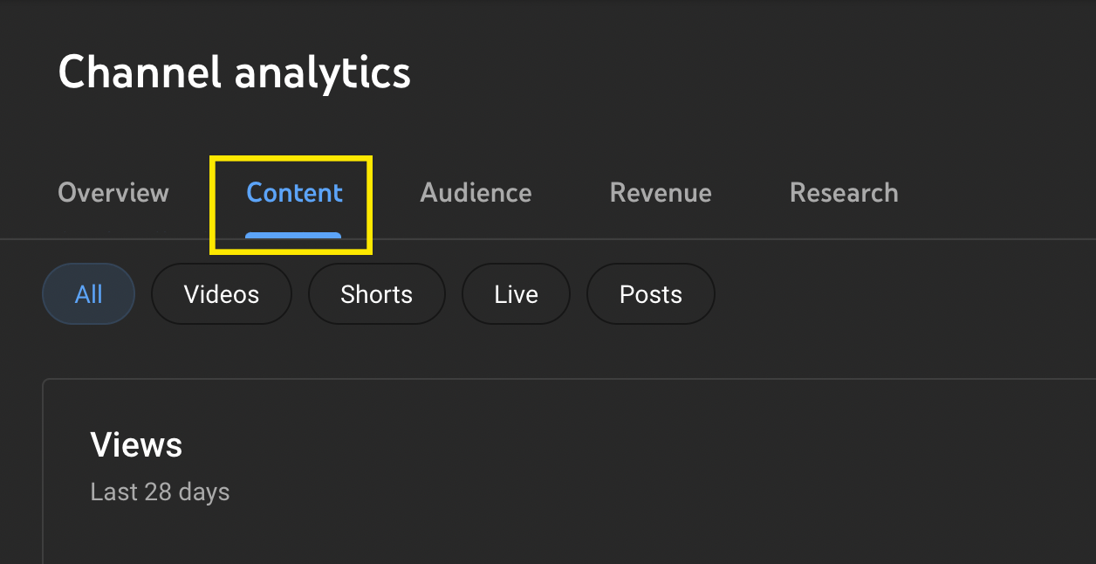Filter analytics to Posts
The width and height of the screenshot is (1096, 564).
point(650,294)
